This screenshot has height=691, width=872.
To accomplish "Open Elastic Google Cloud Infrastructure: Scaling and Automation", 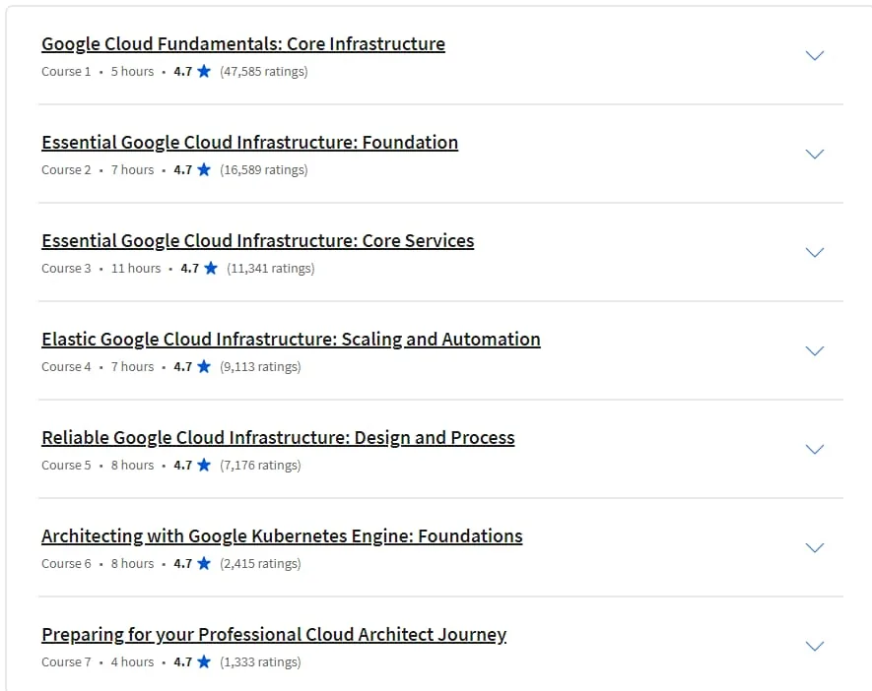I will pos(291,339).
